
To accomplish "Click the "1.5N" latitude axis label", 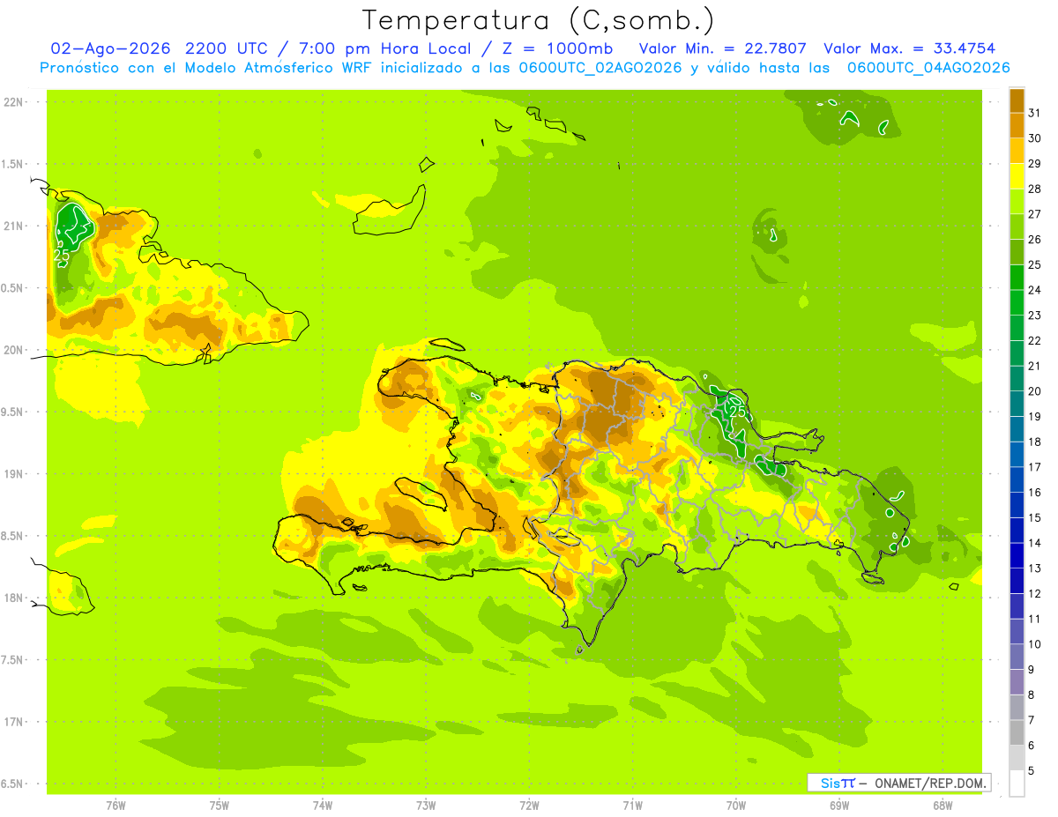I will (x=13, y=164).
